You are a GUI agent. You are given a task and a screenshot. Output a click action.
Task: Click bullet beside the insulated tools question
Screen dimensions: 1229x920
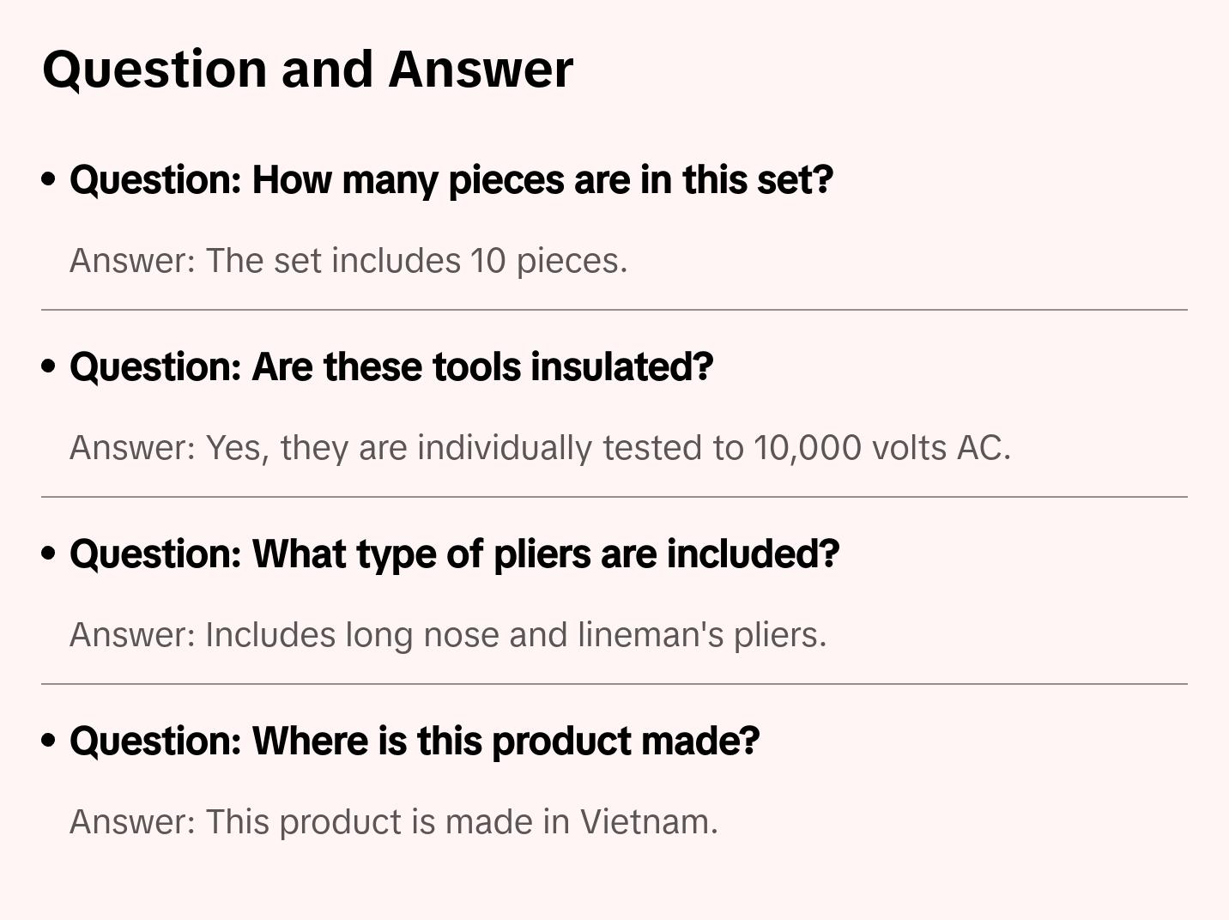(x=49, y=366)
